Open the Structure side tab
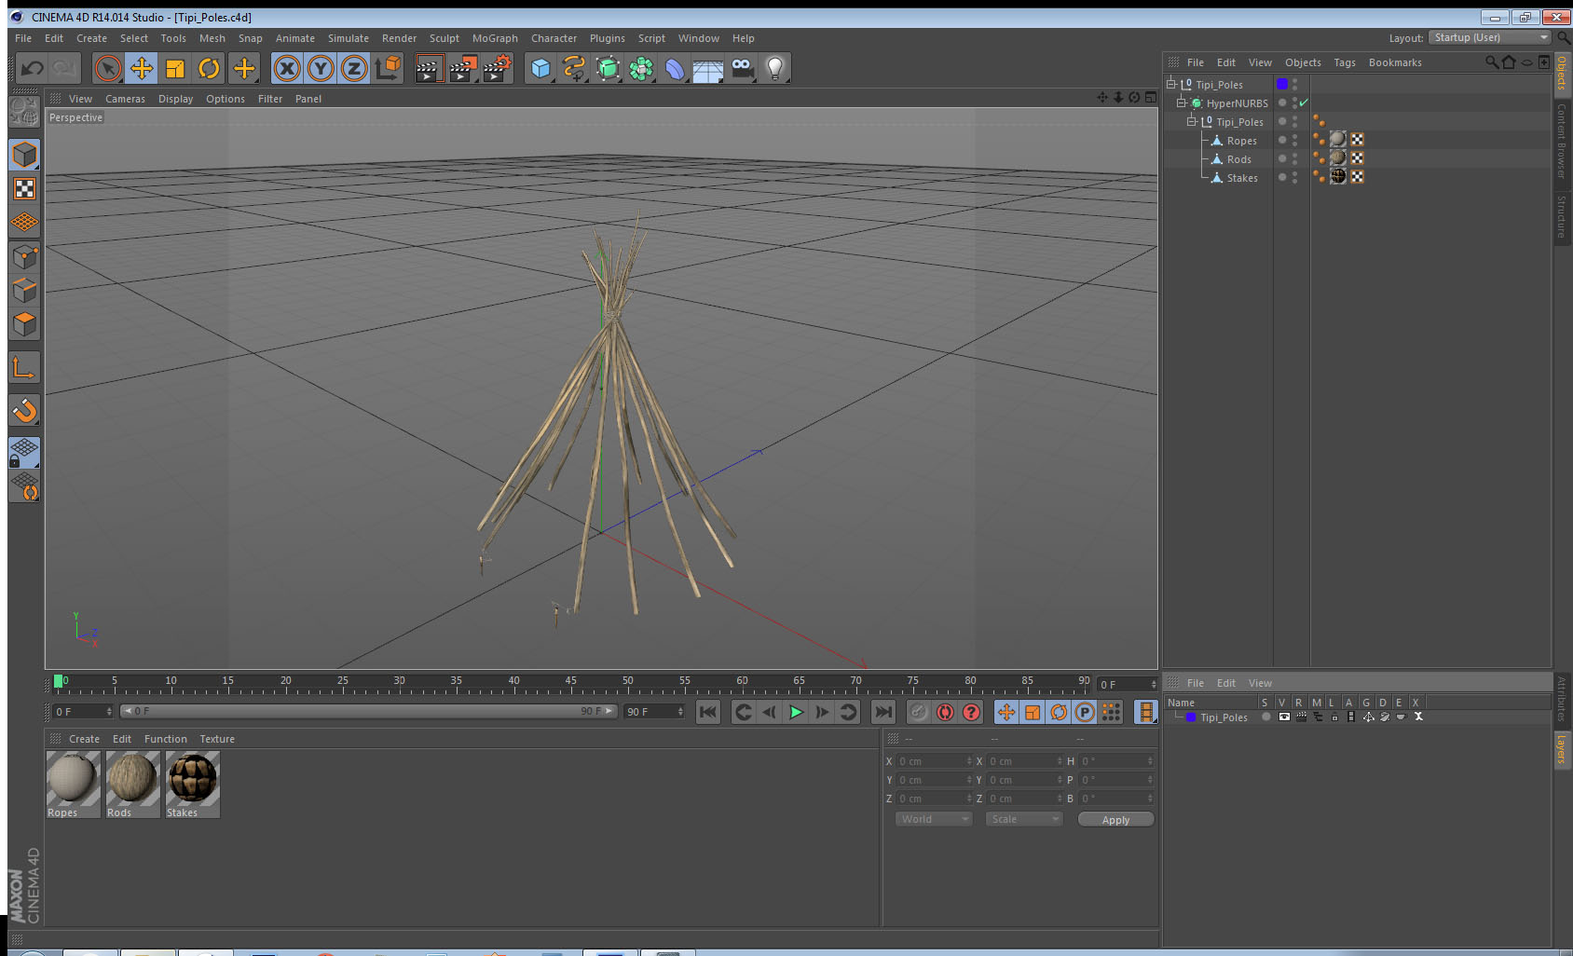 point(1562,216)
